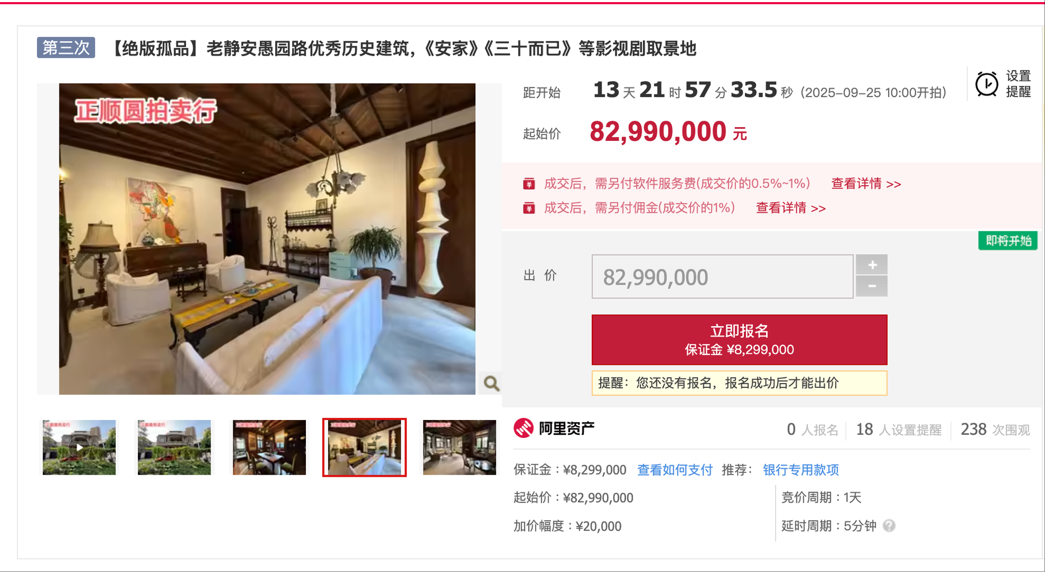Image resolution: width=1045 pixels, height=572 pixels.
Task: Open the 银行专用款项 link
Action: 801,470
